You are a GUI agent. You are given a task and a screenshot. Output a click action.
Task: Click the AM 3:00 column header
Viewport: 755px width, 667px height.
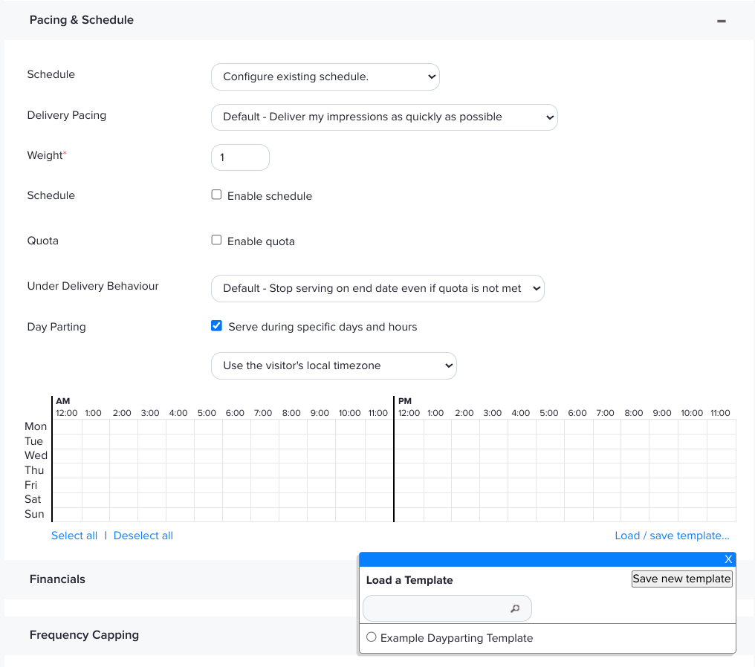point(150,413)
